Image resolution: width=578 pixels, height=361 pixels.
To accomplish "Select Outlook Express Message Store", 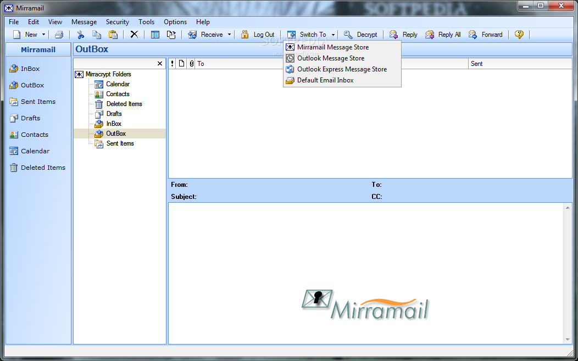I will [342, 69].
